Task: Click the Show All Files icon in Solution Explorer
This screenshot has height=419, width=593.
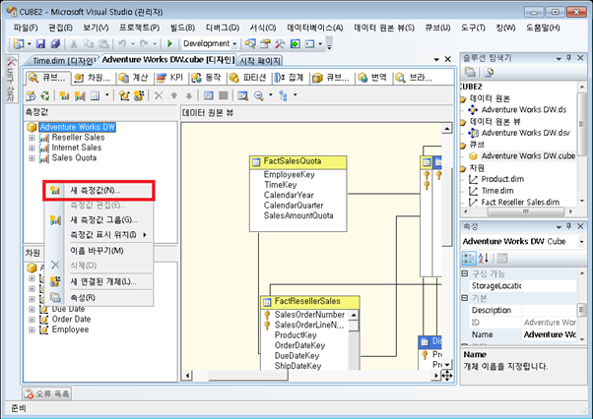Action: (x=489, y=72)
